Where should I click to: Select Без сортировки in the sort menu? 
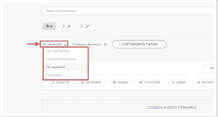[65, 51]
